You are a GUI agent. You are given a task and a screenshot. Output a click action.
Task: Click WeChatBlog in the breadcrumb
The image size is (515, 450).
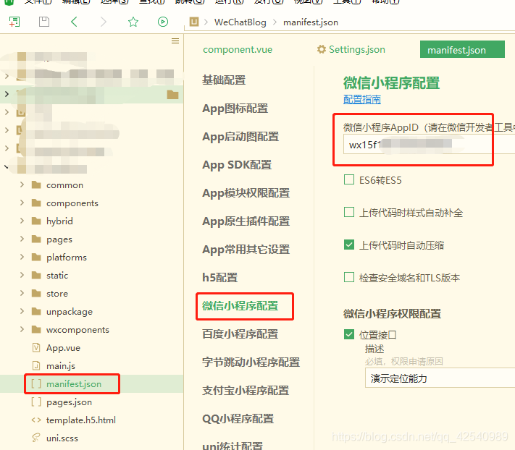tap(240, 22)
